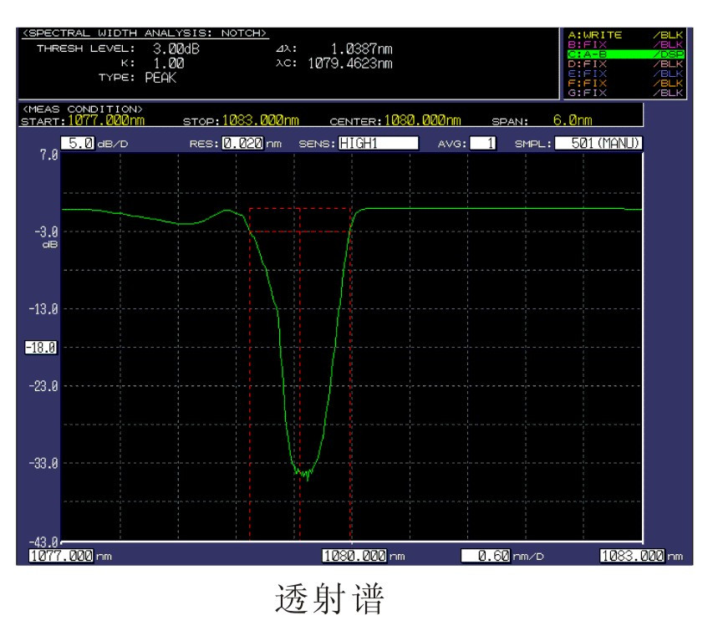The width and height of the screenshot is (713, 636).
Task: Click the MEAS CONDITION header
Action: 83,109
